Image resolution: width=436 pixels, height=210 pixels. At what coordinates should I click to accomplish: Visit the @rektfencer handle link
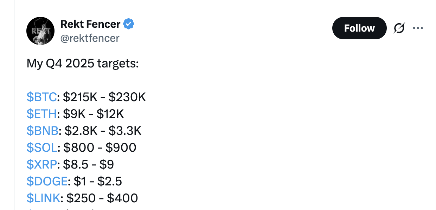(90, 38)
